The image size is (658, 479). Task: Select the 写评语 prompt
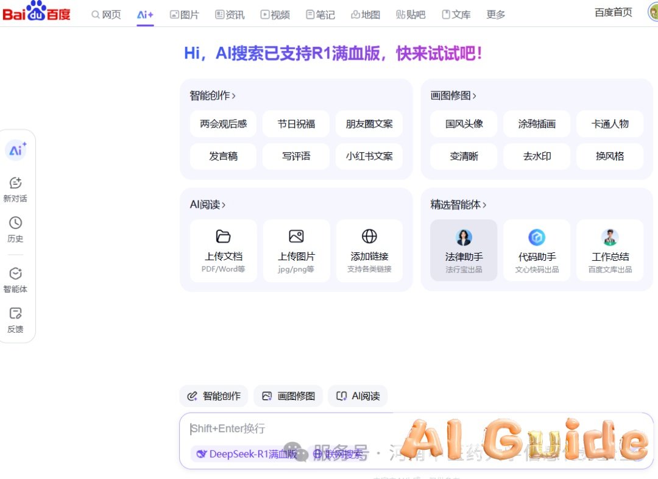tap(296, 156)
